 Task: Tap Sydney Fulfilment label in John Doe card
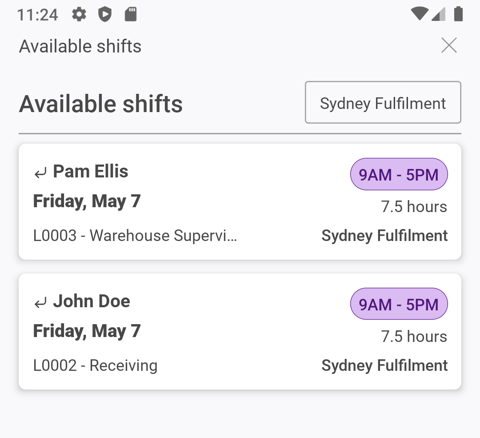[x=384, y=366]
